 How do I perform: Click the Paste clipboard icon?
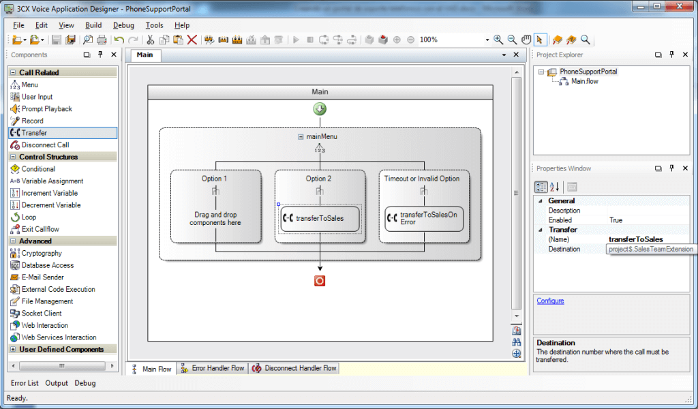[x=178, y=40]
